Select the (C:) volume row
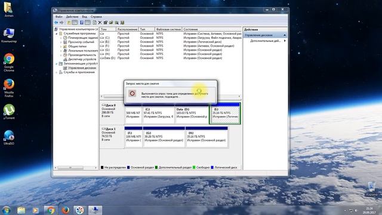This screenshot has width=382, height=215. (x=171, y=38)
